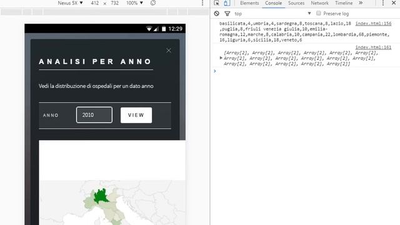Enable the Preserve log checkbox
This screenshot has width=400, height=225.
pos(318,13)
